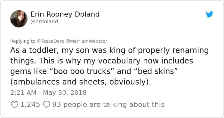Screen dimensions: 224x118
Task: Click the display name Erin Rooney Doland
Action: (x=65, y=14)
